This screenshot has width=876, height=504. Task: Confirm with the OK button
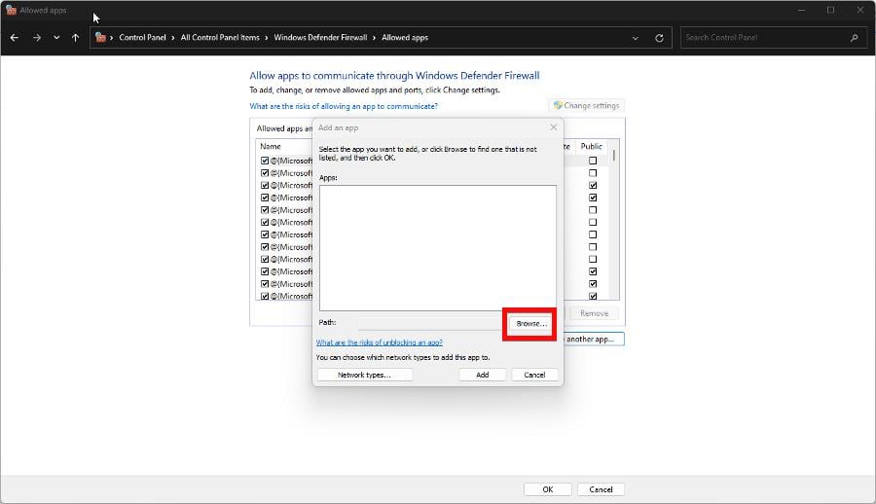pyautogui.click(x=547, y=489)
